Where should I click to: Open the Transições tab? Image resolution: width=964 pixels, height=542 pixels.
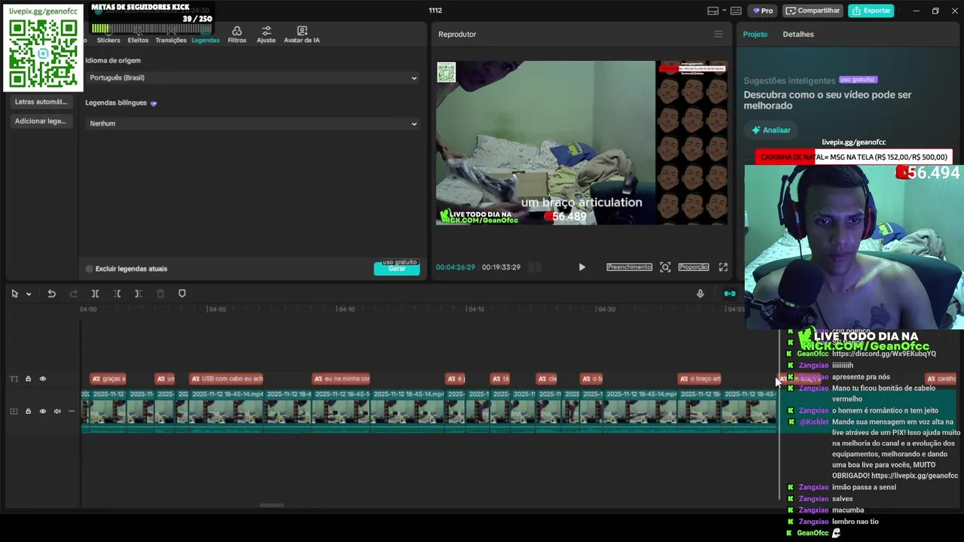click(171, 35)
